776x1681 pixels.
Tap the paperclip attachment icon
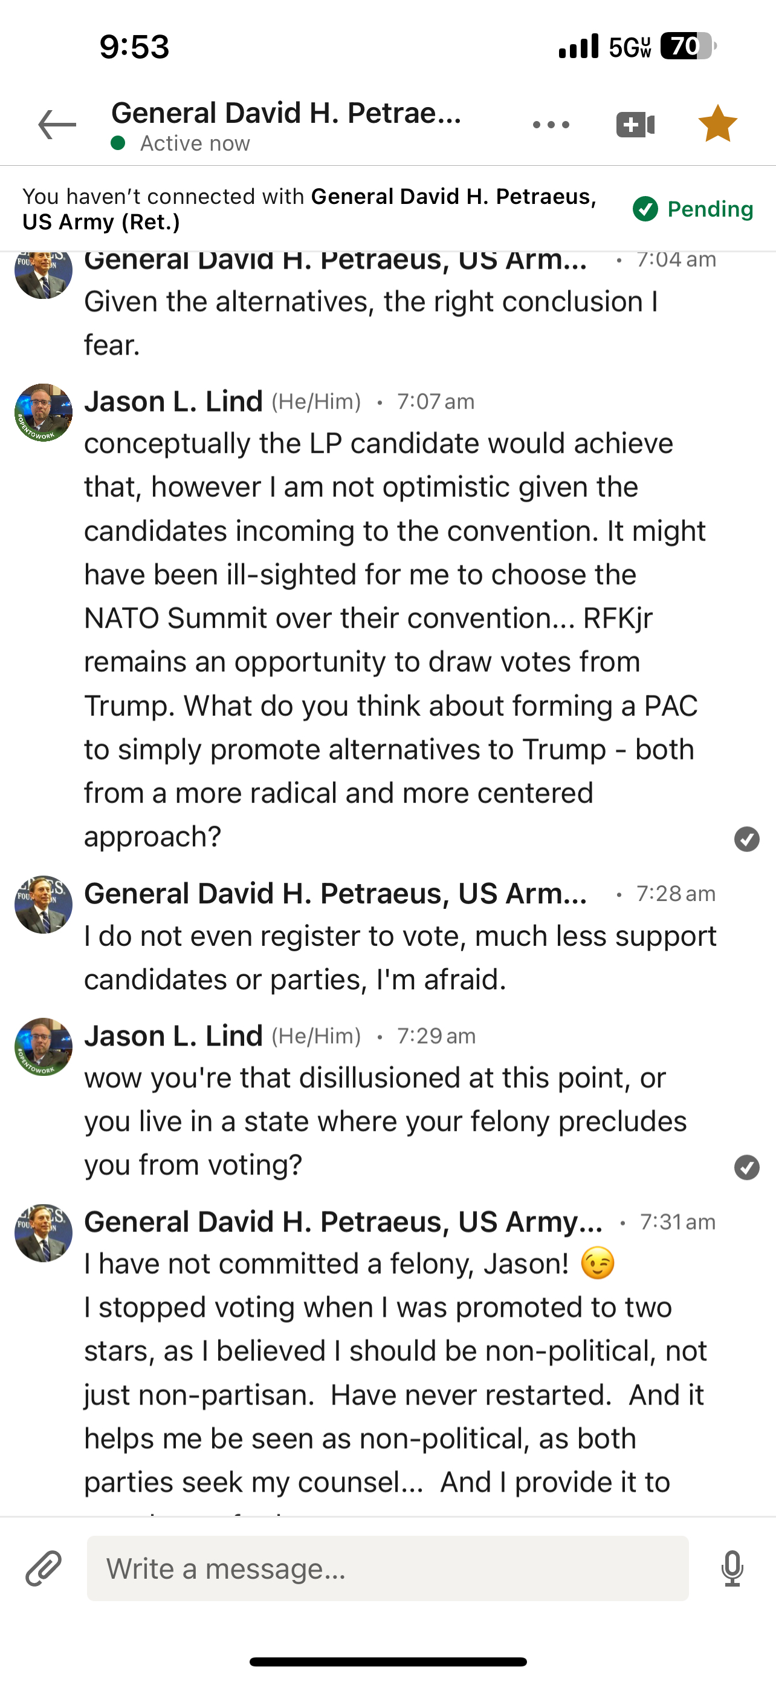pyautogui.click(x=44, y=1568)
